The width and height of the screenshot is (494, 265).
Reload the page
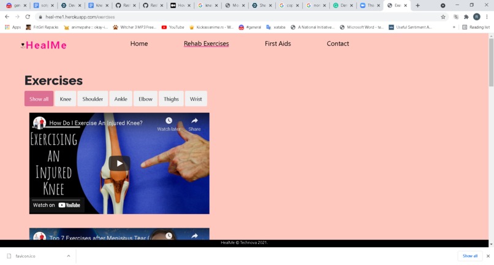tap(28, 17)
